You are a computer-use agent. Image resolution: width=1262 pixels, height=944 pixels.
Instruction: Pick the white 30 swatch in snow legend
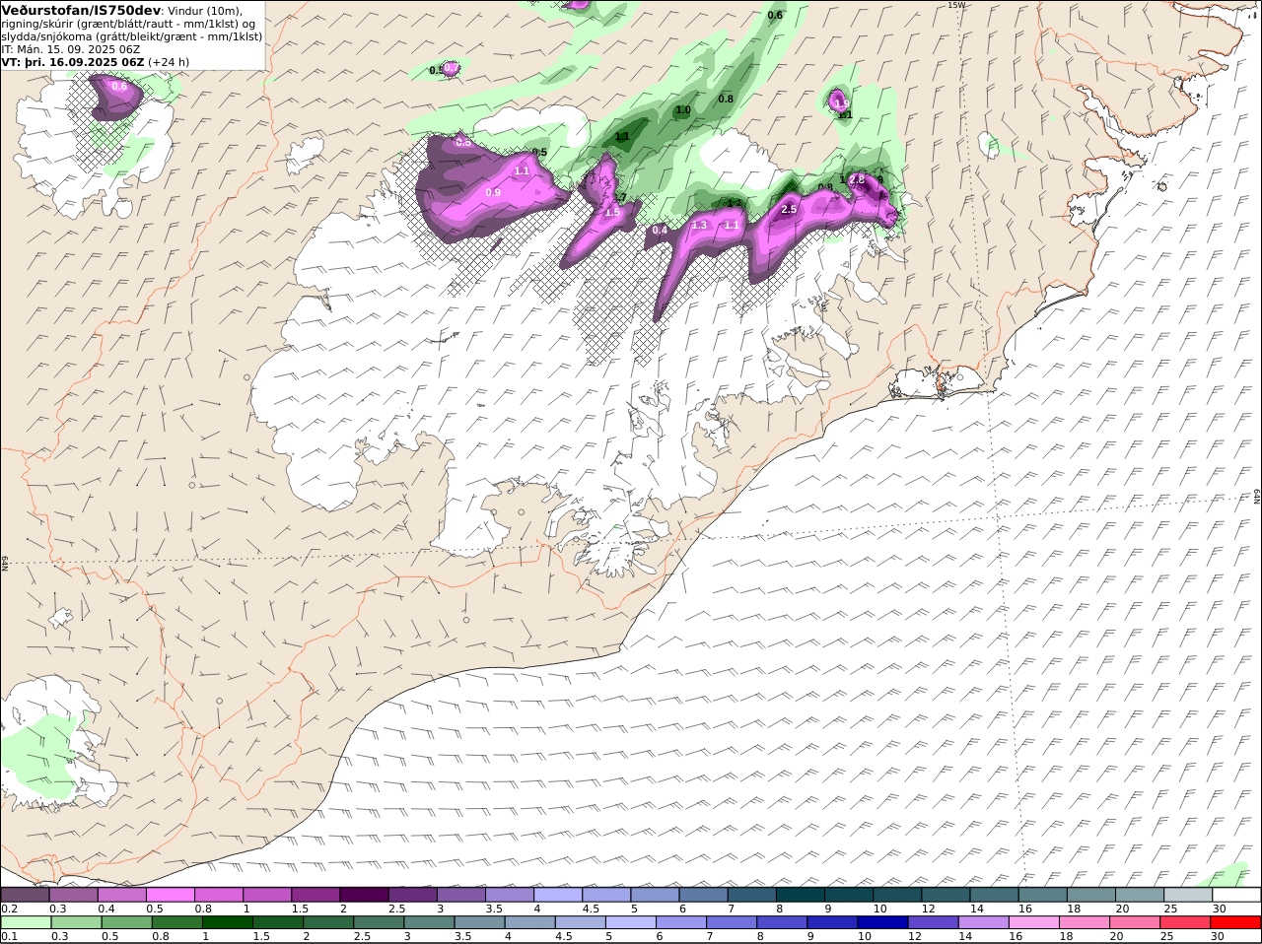pyautogui.click(x=1236, y=895)
